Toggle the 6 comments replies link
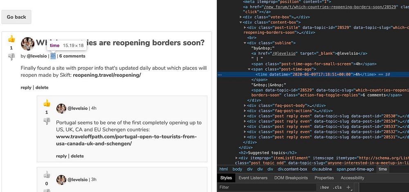The height and width of the screenshot is (192, 409). click(x=72, y=56)
